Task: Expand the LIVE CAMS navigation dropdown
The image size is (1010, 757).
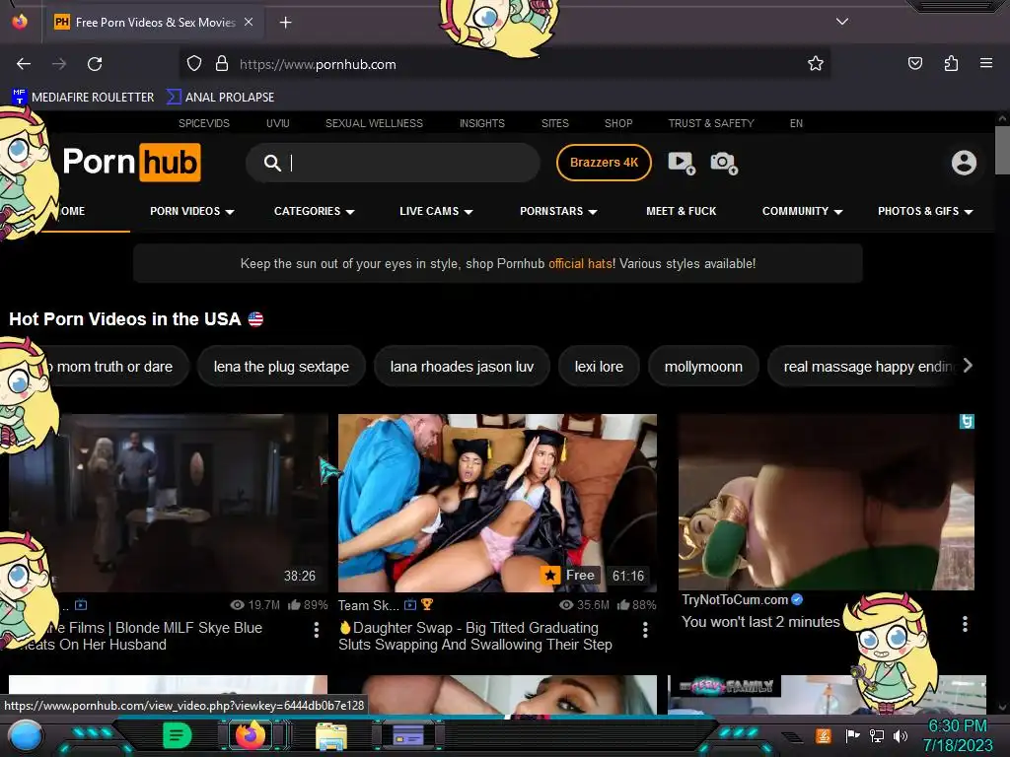Action: click(x=436, y=211)
